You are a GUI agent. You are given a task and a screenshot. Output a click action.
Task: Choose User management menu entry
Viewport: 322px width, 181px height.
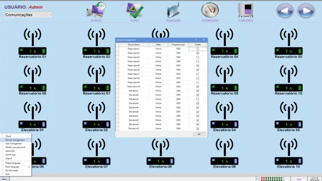(x=14, y=143)
